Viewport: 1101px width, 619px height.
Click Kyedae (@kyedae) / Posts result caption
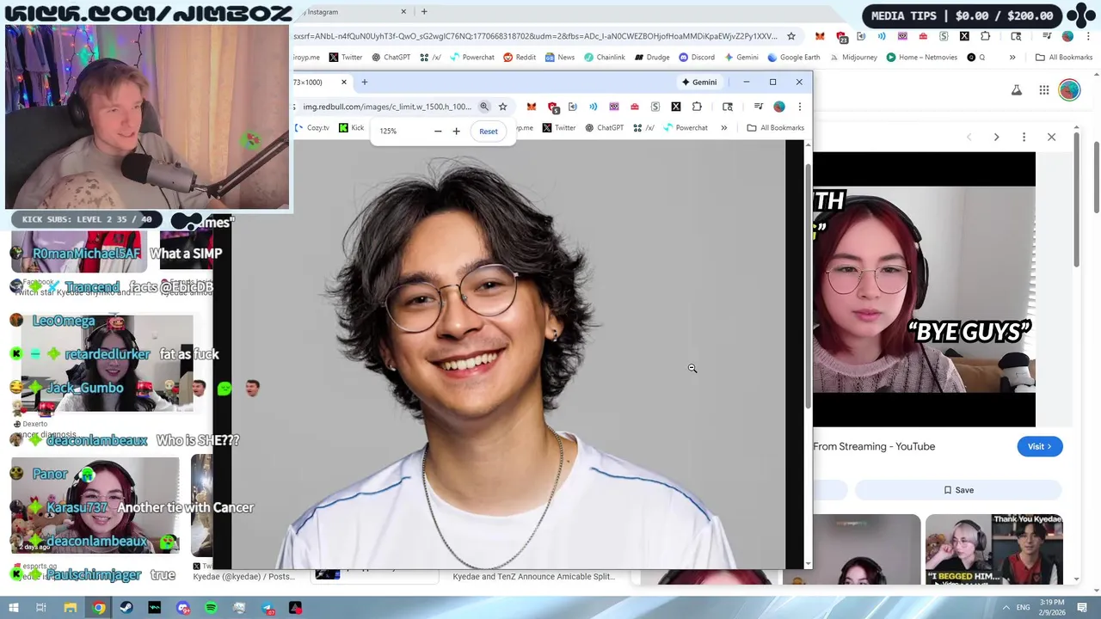[x=243, y=576]
